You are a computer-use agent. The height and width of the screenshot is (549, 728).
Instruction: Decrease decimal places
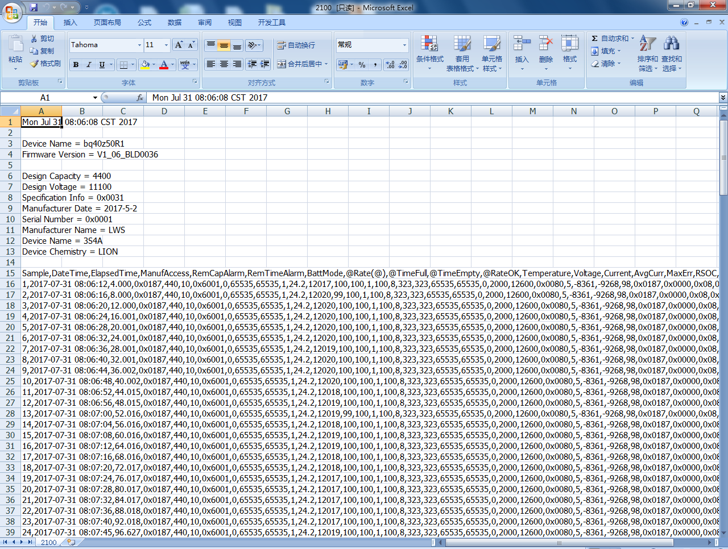click(x=403, y=65)
